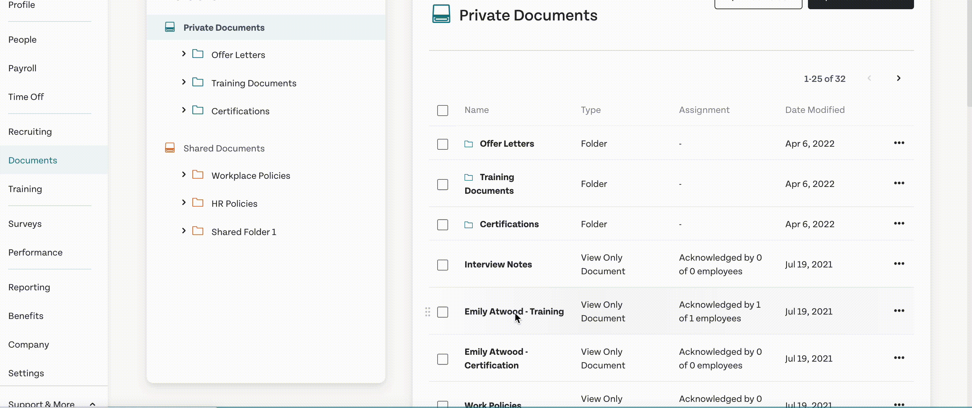This screenshot has width=972, height=408.
Task: Open the Offer Letters folder in table
Action: click(507, 144)
